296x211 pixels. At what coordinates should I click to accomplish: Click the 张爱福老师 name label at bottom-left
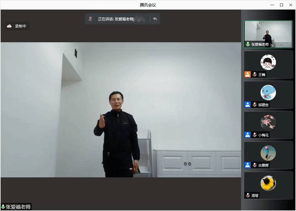18,207
